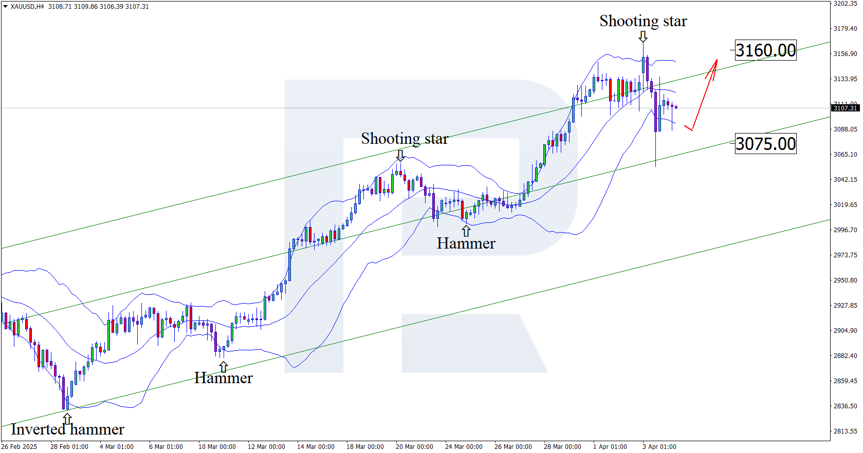Screen dimensions: 863x453
Task: Click the small triangle before XAUUSD,H4
Action: (x=5, y=7)
